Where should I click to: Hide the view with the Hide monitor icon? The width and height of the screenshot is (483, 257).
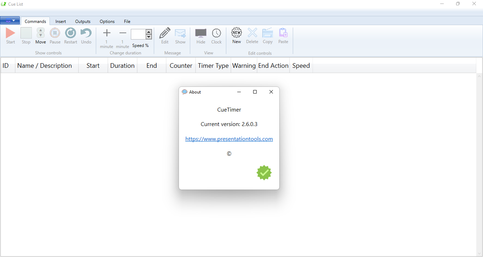click(201, 33)
